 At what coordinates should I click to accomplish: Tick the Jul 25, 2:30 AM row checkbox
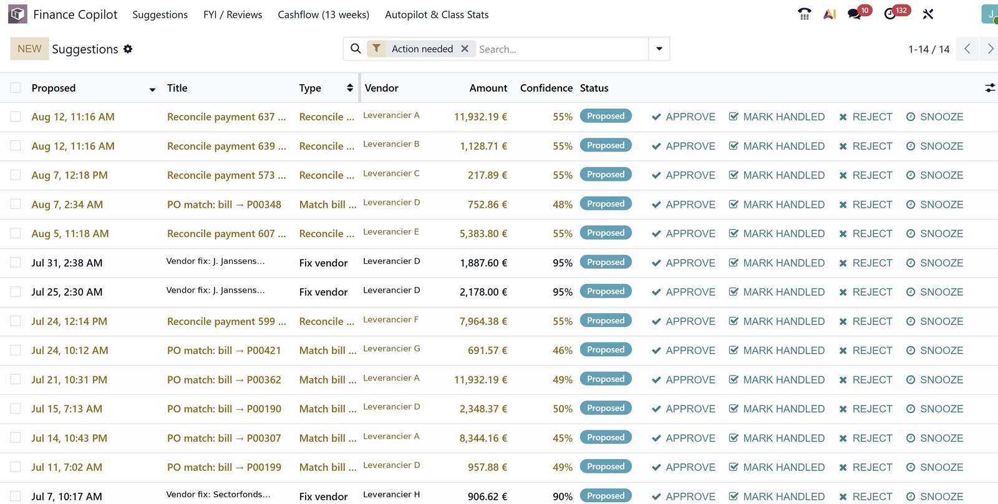point(16,292)
